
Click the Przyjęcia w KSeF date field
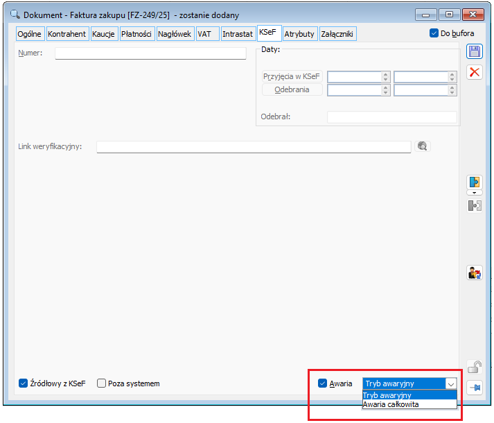click(x=355, y=77)
